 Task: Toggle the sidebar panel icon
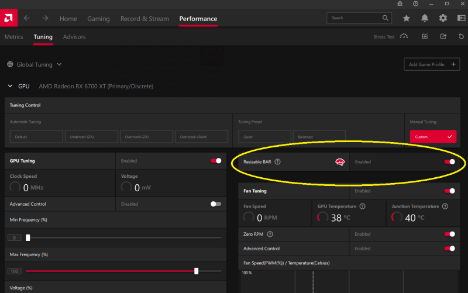[462, 18]
